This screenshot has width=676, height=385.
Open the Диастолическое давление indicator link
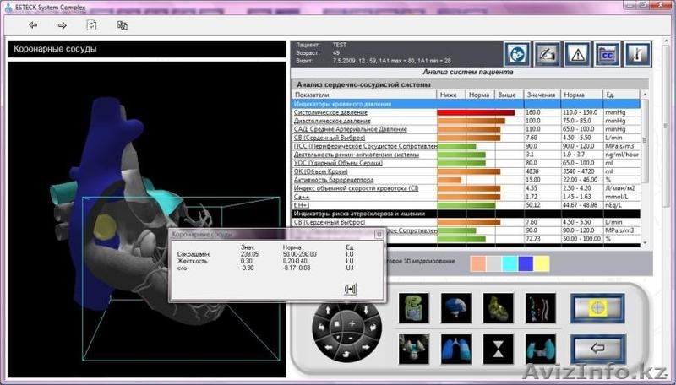point(331,121)
